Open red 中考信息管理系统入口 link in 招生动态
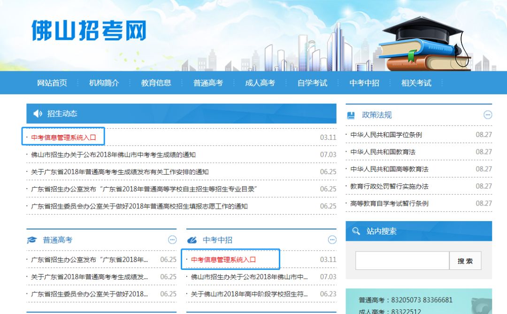507x314 pixels. click(x=63, y=138)
